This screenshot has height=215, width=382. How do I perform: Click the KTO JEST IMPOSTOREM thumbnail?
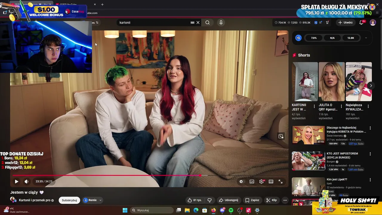[x=308, y=161]
